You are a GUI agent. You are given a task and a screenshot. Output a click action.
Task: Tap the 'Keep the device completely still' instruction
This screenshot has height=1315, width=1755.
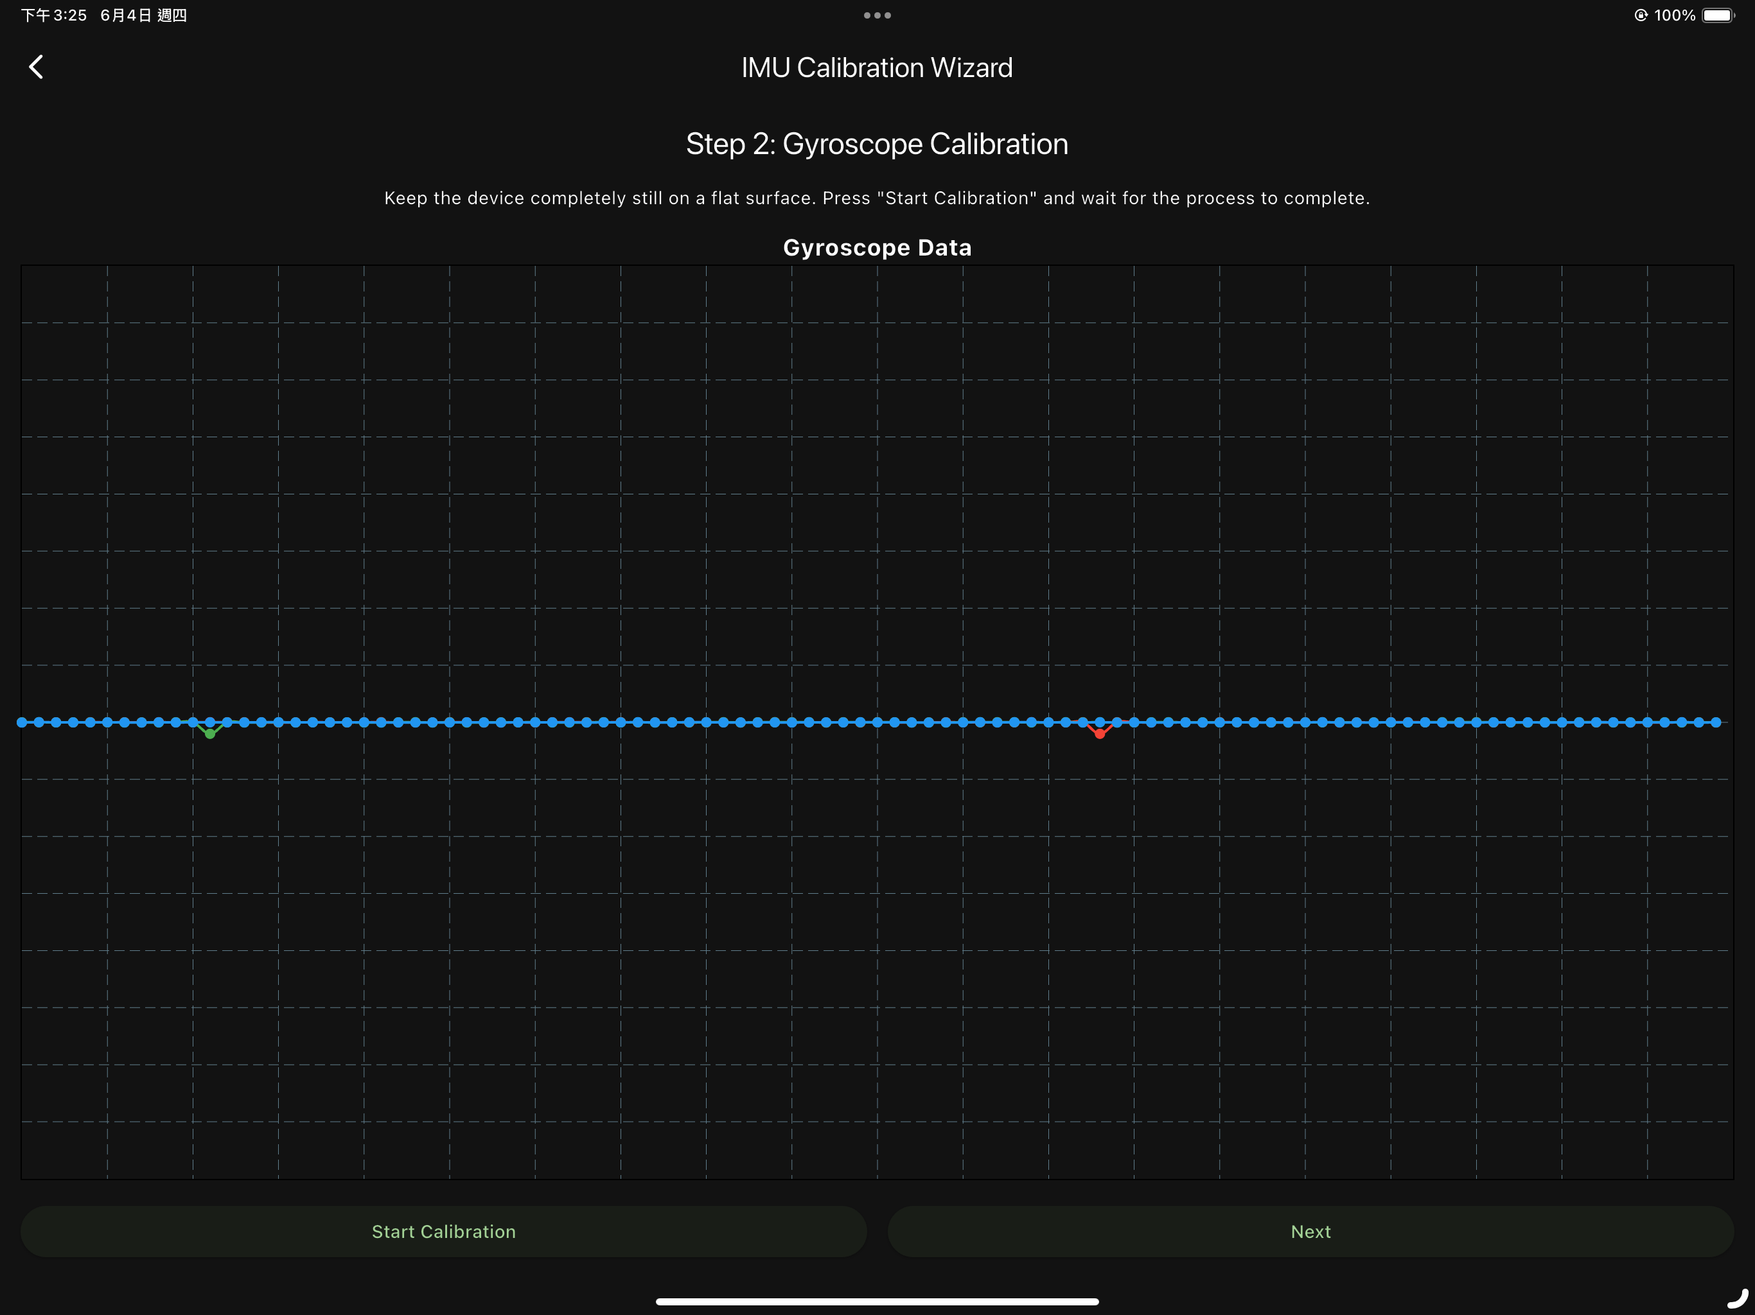coord(877,198)
